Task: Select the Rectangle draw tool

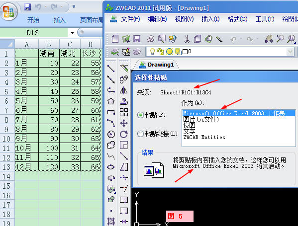Action: click(111, 112)
